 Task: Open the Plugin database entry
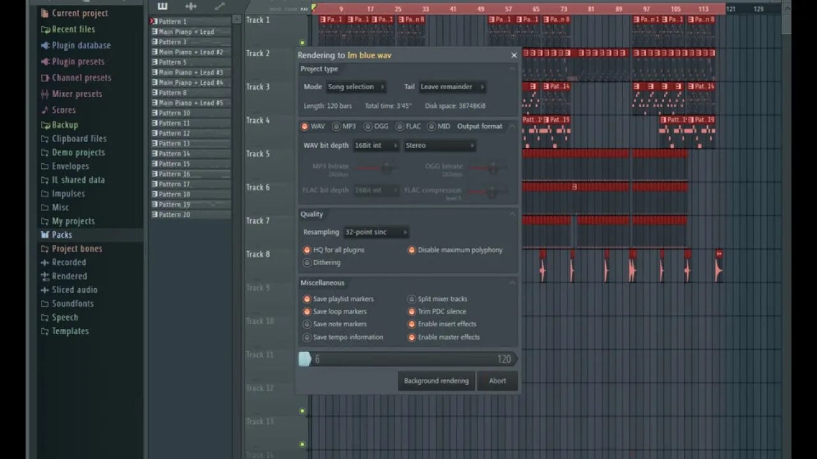(75, 45)
